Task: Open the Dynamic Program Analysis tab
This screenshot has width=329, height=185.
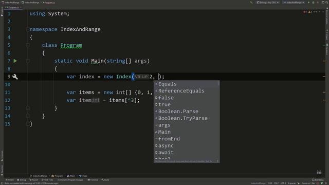Action: point(70,180)
